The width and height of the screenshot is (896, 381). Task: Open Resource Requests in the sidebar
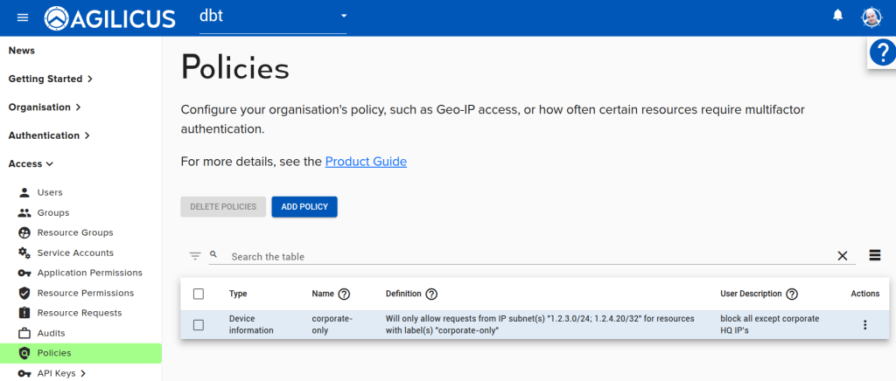[80, 313]
